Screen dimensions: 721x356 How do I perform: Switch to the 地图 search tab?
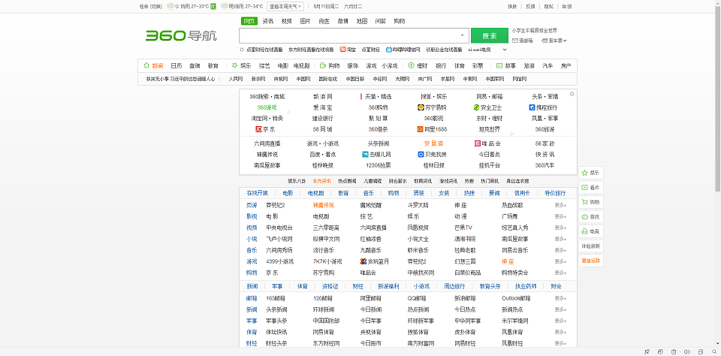[362, 21]
